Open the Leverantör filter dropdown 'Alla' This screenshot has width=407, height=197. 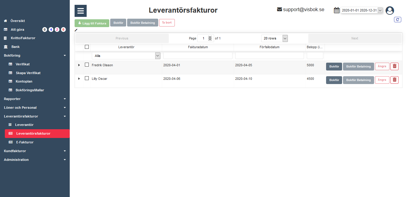[x=126, y=56]
